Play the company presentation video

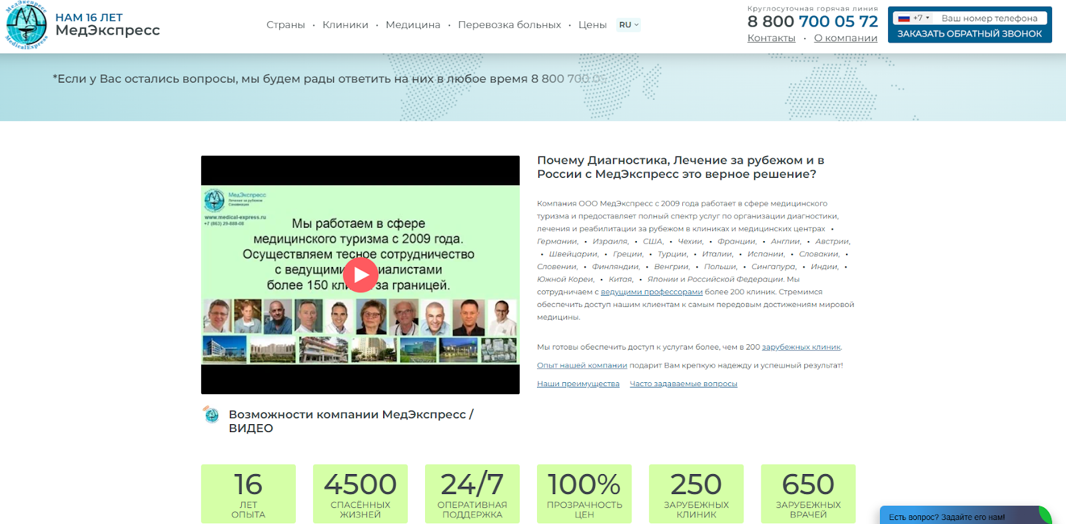360,274
